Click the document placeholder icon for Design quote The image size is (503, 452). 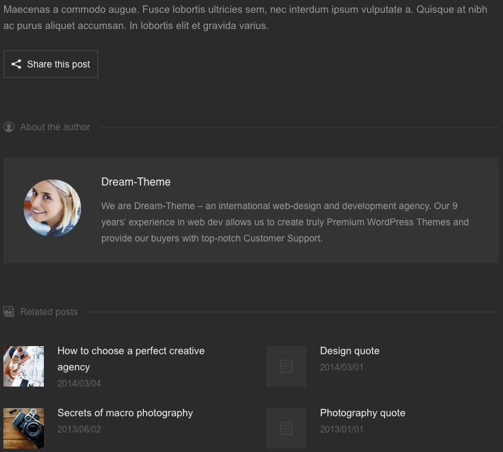tap(286, 366)
